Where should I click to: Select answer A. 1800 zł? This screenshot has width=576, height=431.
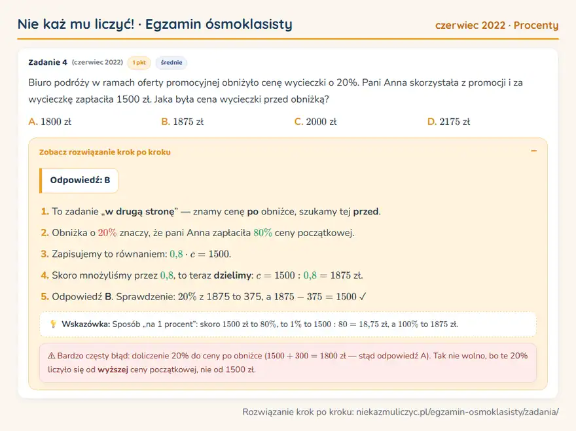(x=50, y=122)
